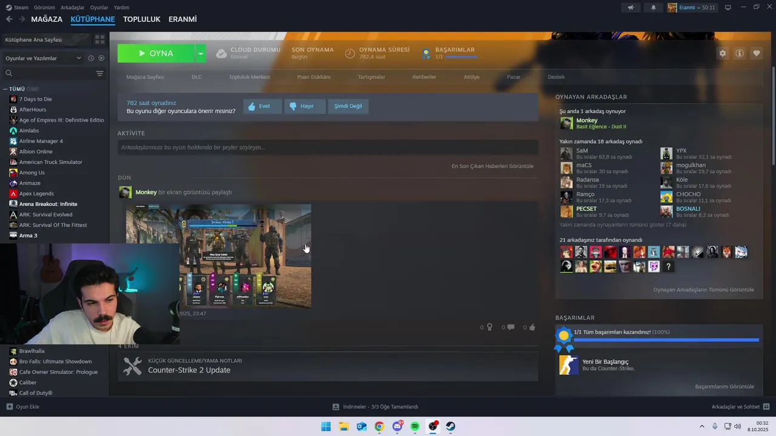Open File Explorer from the taskbar
Image resolution: width=776 pixels, height=436 pixels.
coord(344,426)
